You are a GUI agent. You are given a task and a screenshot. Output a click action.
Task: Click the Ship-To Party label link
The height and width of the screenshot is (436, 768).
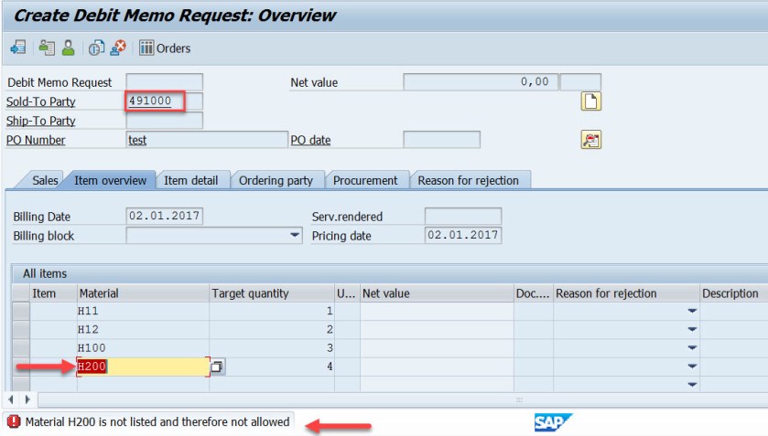pyautogui.click(x=40, y=121)
